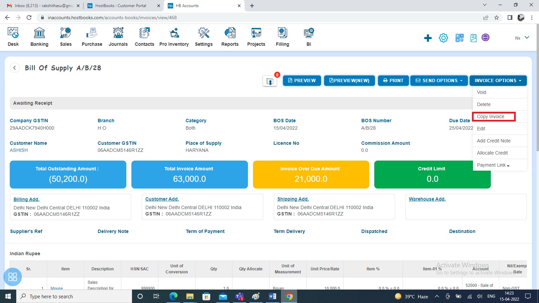
Task: Open the Customer Add. link
Action: 162,199
